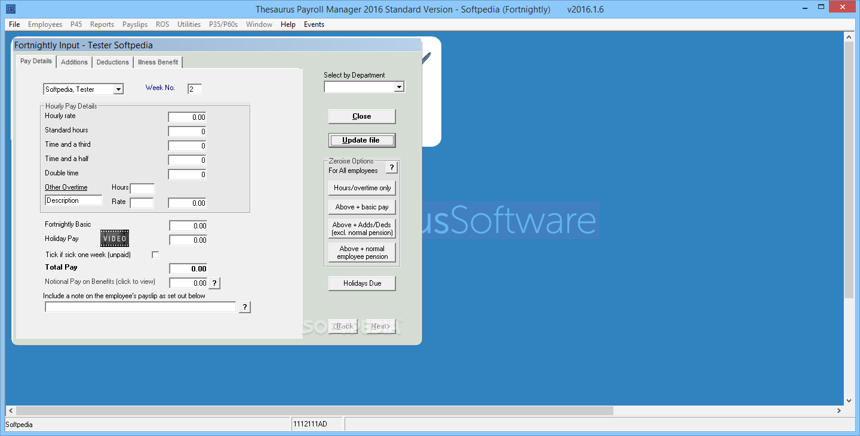Click Hours/overtime only zeroise button
Screen dimensions: 860x436
(x=362, y=188)
